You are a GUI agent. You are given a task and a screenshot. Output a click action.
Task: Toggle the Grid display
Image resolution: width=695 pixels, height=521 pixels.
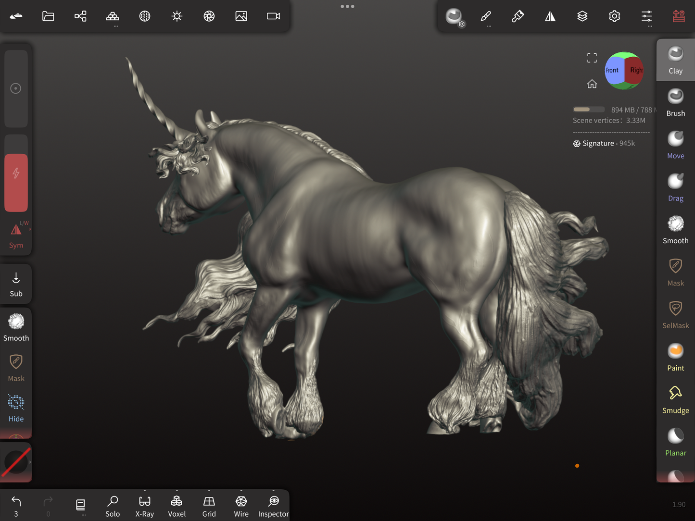pyautogui.click(x=209, y=506)
